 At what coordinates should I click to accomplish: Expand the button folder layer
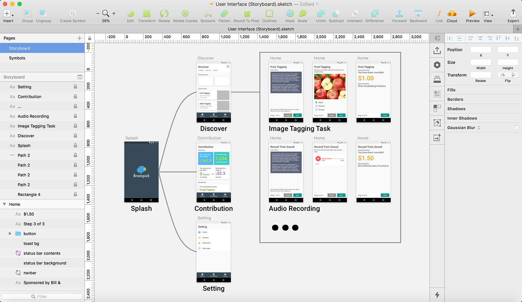point(10,233)
